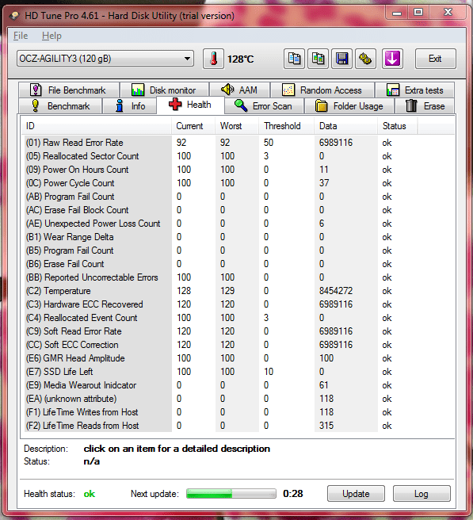Click the 0:28 countdown timer
Viewport: 473px width, 520px height.
tap(292, 494)
